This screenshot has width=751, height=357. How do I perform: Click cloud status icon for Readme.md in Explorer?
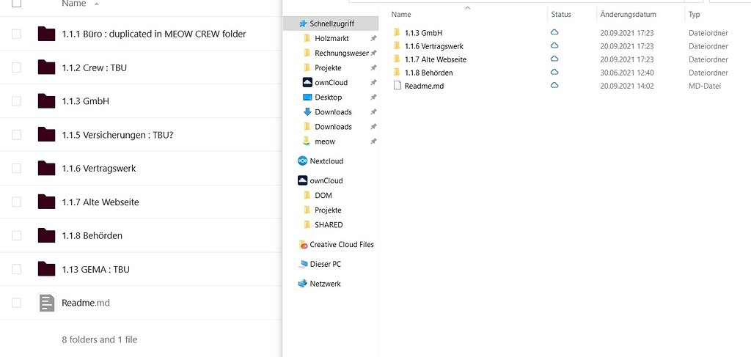pos(554,85)
